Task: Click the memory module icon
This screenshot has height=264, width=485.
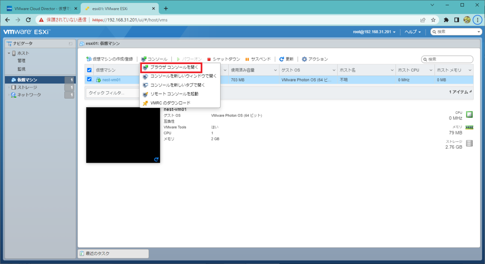Action: click(469, 127)
